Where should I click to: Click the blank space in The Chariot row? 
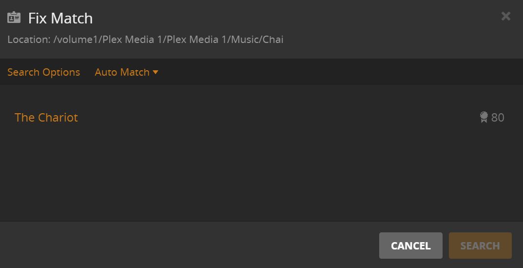pyautogui.click(x=273, y=118)
